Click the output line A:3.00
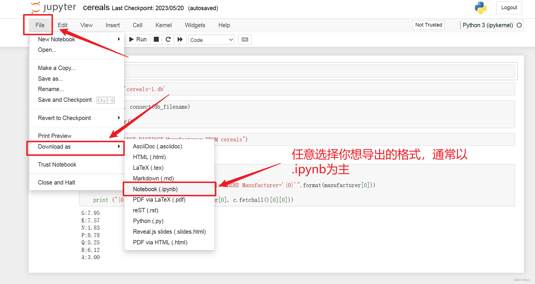Screen dimensions: 535x284 90,257
